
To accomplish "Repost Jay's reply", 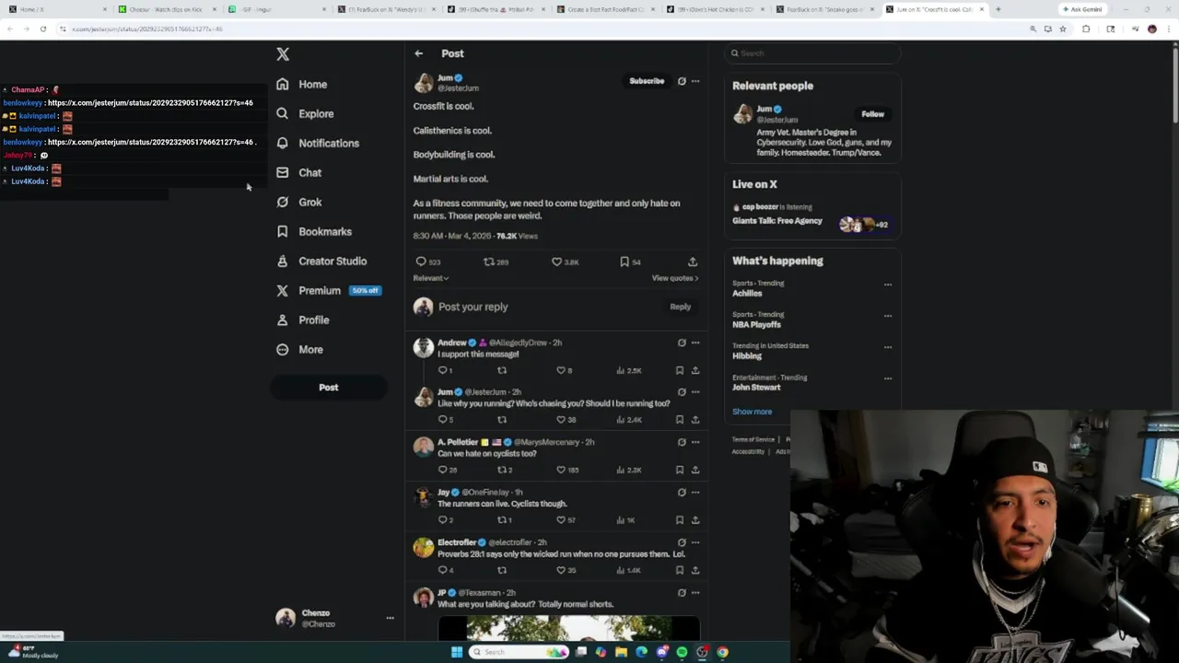I will 504,520.
